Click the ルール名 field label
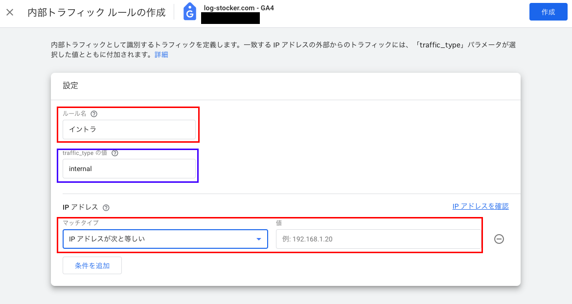Image resolution: width=572 pixels, height=304 pixels. click(x=74, y=114)
